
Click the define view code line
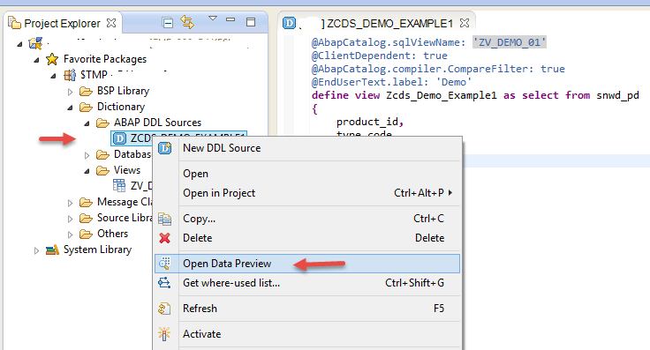(x=475, y=95)
